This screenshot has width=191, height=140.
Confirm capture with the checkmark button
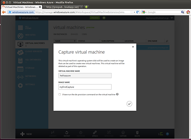coord(129,104)
